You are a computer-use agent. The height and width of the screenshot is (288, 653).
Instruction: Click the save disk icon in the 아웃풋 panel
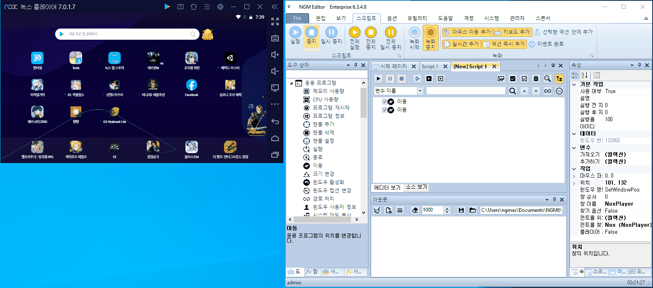point(461,210)
